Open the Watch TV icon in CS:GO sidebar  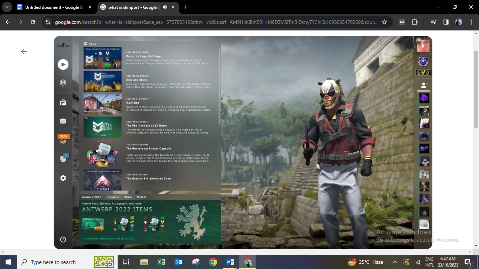63,121
